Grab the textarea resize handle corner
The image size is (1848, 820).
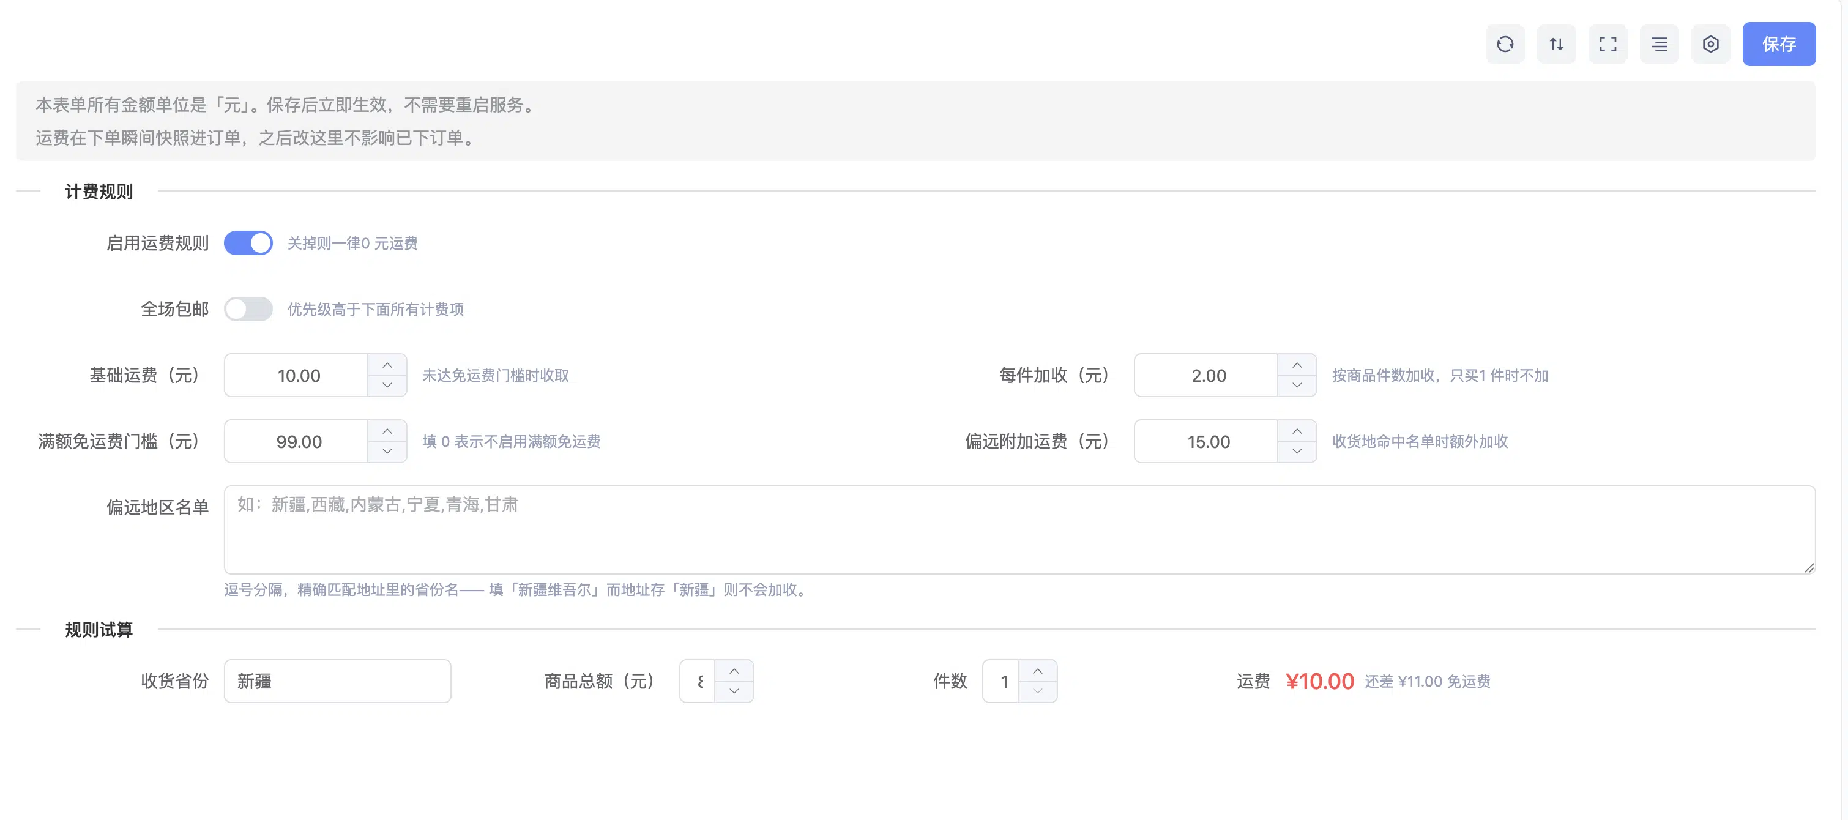point(1809,567)
